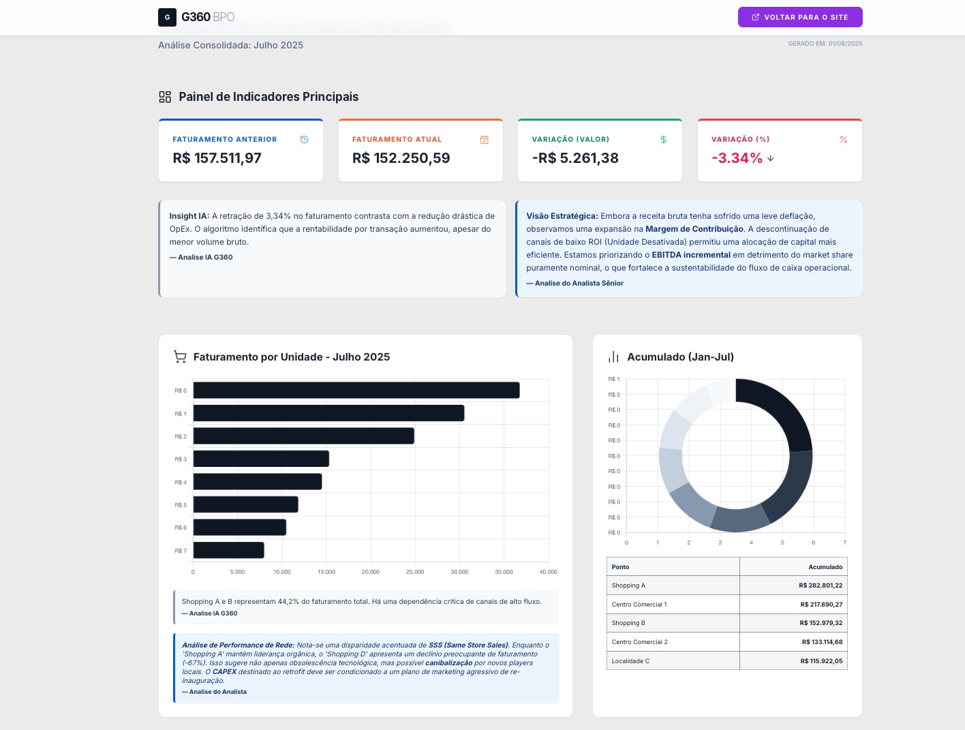
Task: Select the Shopping A table row
Action: (726, 585)
